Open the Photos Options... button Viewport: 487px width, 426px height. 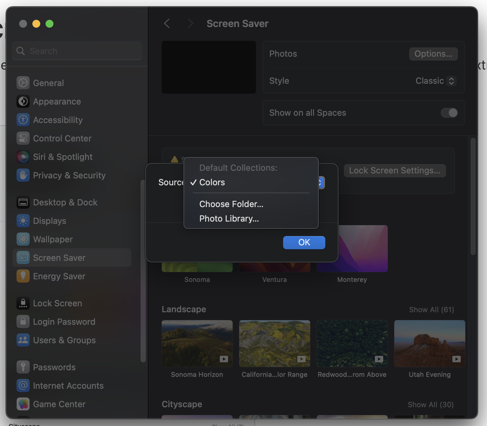[x=434, y=54]
